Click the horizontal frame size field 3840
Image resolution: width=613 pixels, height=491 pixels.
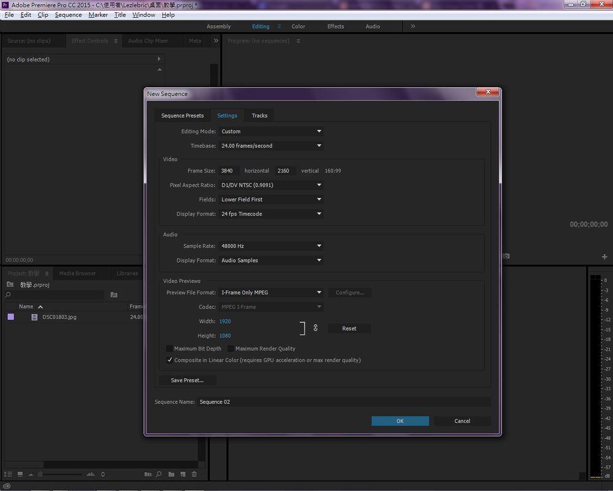[229, 171]
